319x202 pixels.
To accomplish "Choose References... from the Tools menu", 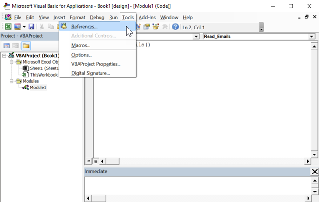I will click(x=84, y=27).
